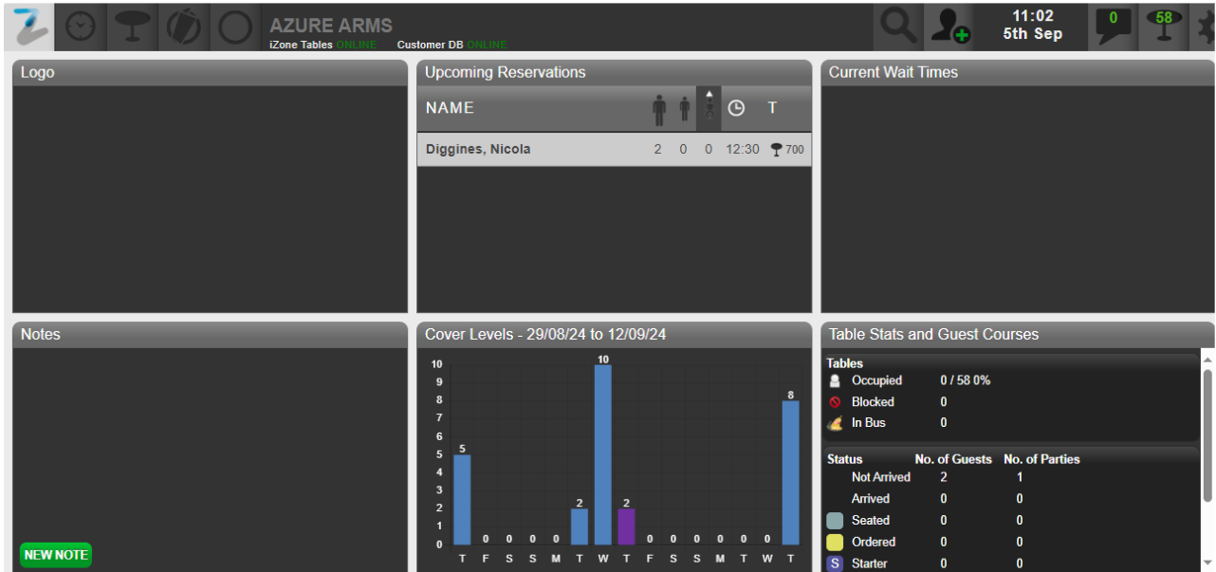Click the NEW NOTE button
The height and width of the screenshot is (572, 1216).
tap(56, 555)
